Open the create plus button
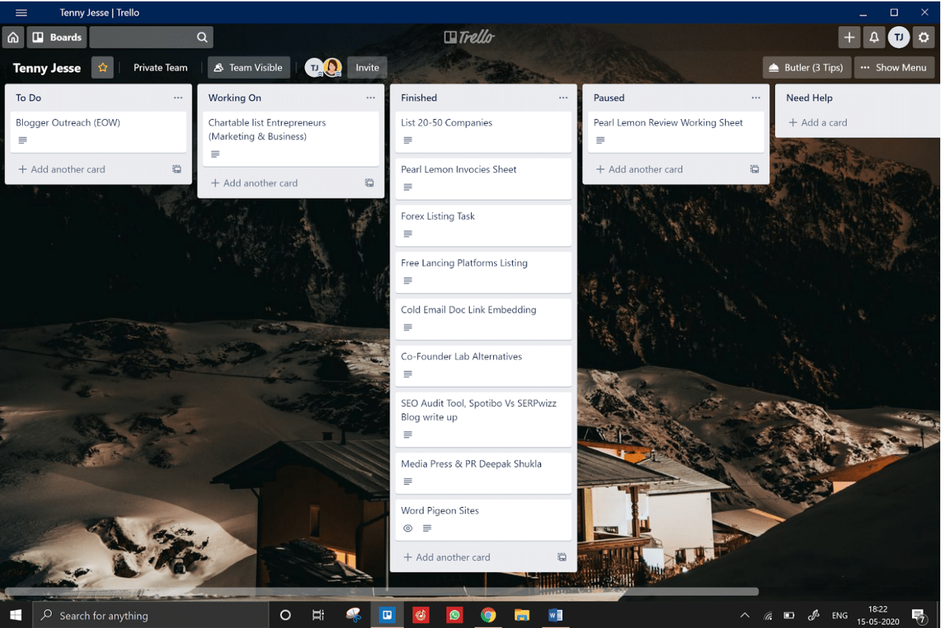Screen dimensions: 943x628 pos(850,37)
